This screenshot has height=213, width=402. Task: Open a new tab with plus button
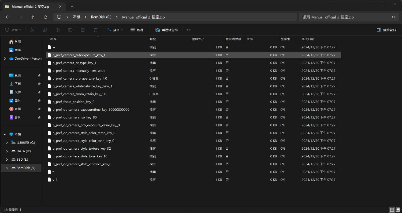coord(72,7)
